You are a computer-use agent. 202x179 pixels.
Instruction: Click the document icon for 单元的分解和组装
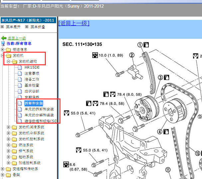tap(20, 115)
